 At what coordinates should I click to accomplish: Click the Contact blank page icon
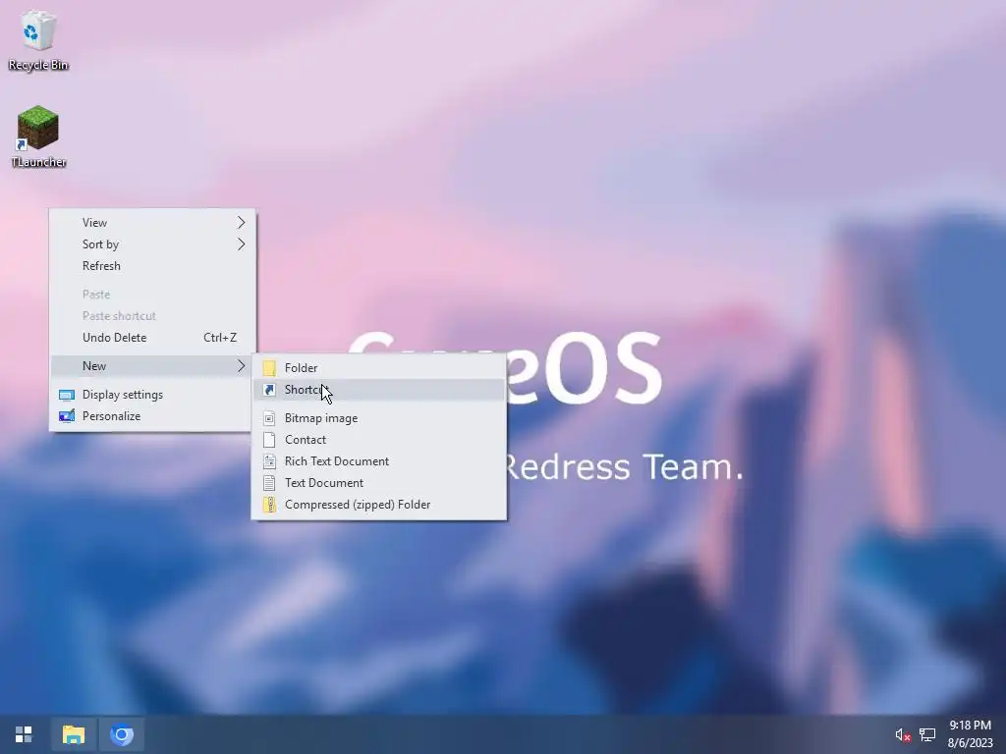tap(269, 440)
